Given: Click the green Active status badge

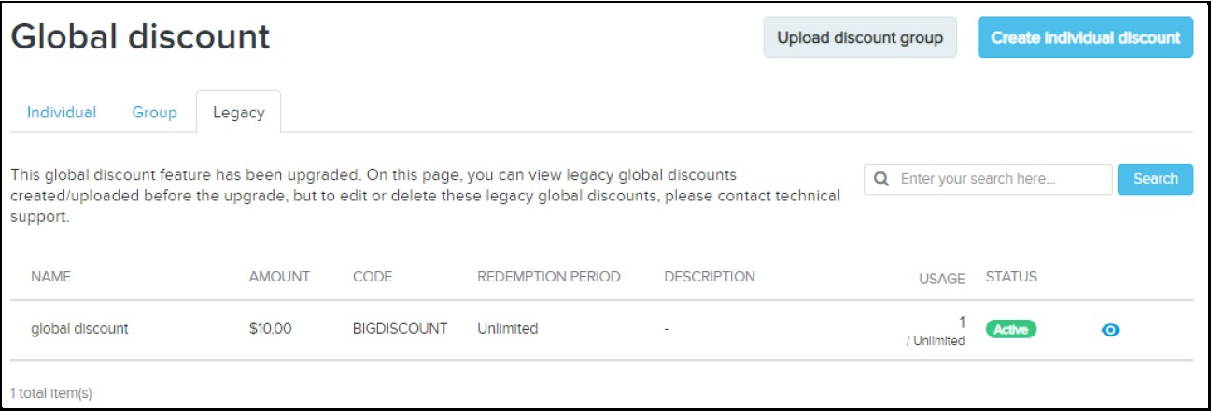Looking at the screenshot, I should click(1011, 329).
